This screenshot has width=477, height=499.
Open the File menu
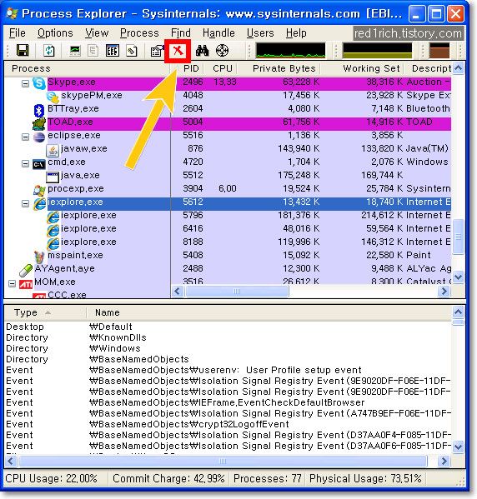click(18, 33)
